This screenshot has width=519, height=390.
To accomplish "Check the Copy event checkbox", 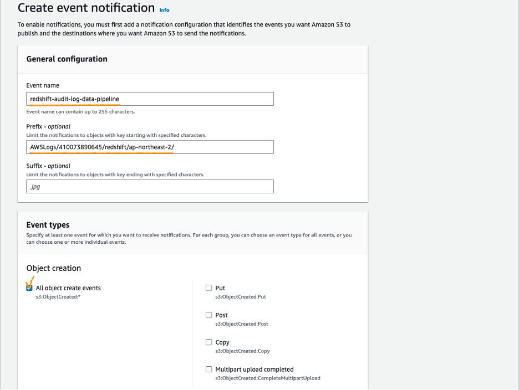I will coord(209,342).
